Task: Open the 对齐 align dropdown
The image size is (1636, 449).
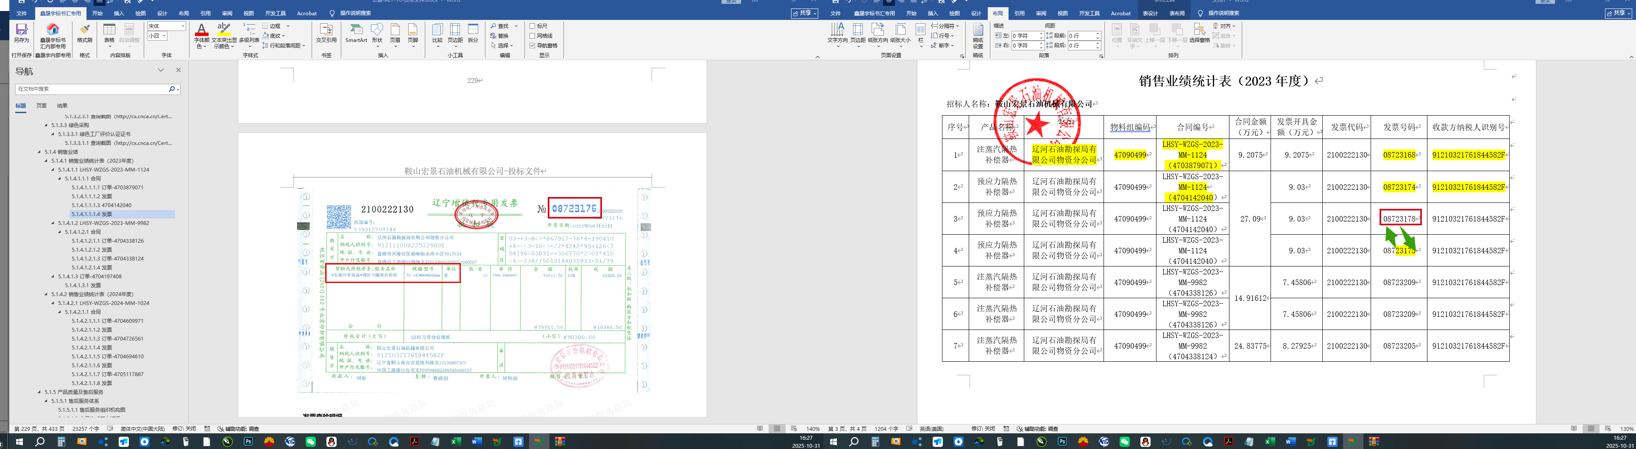Action: 1224,26
